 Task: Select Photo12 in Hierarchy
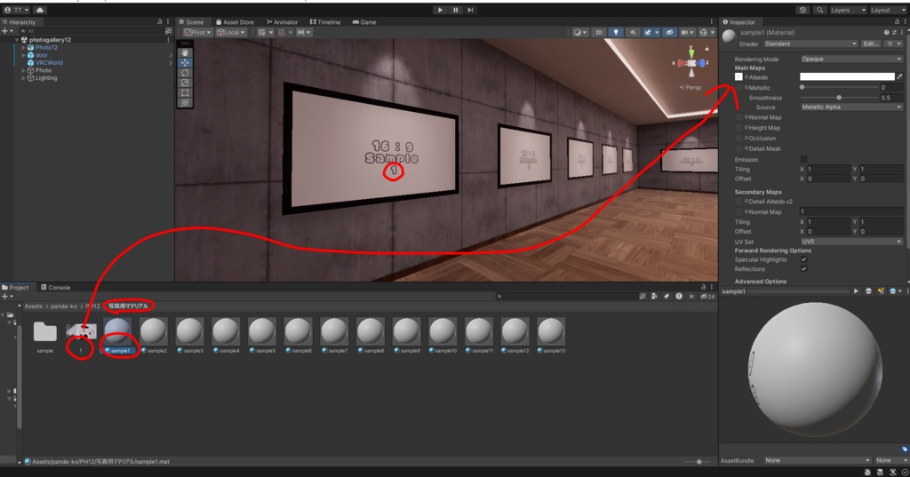[x=46, y=48]
